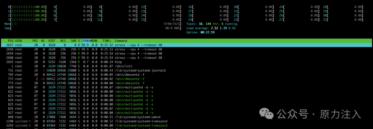373x129 pixels.
Task: Select the multipathd row with PID 820
Action: point(186,87)
